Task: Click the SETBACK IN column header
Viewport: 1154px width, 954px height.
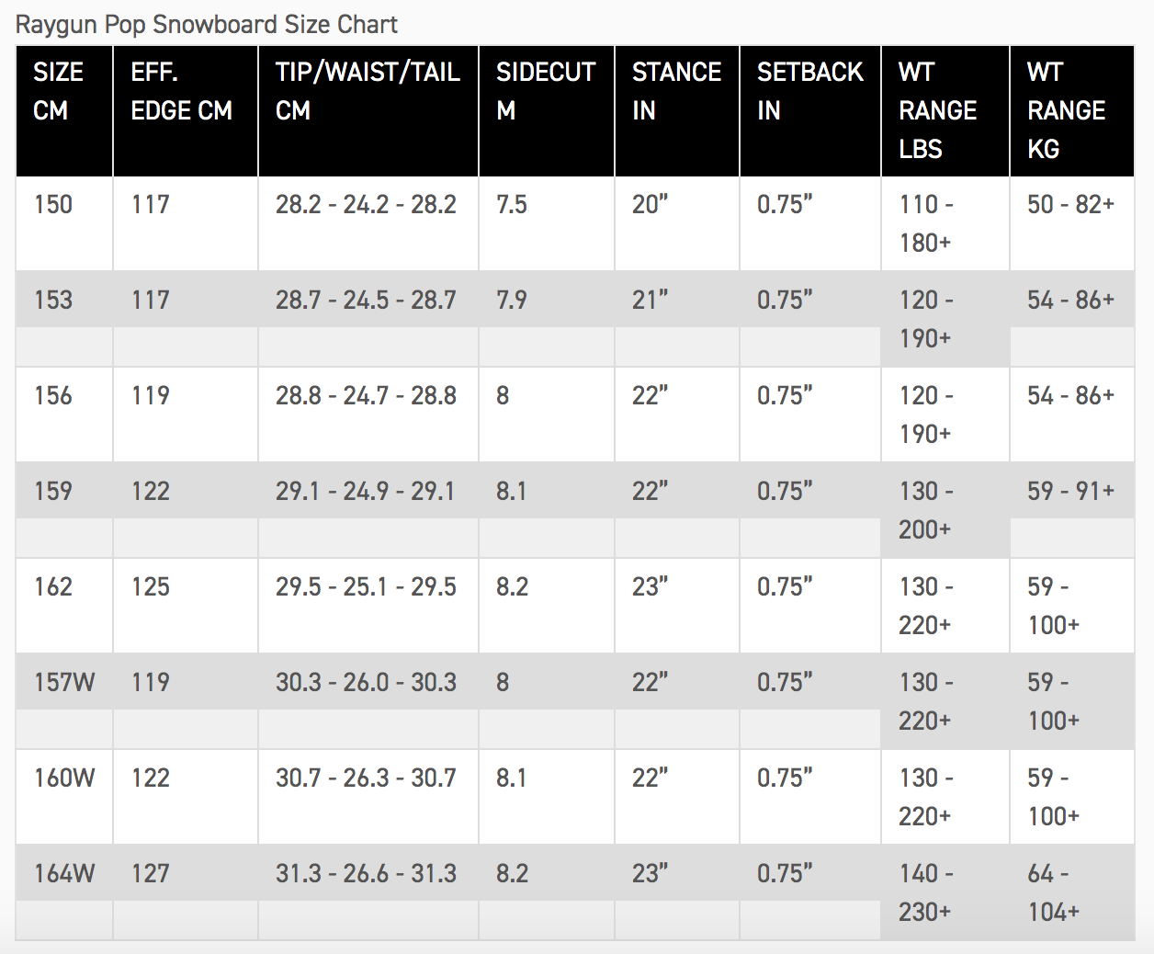Action: [809, 91]
